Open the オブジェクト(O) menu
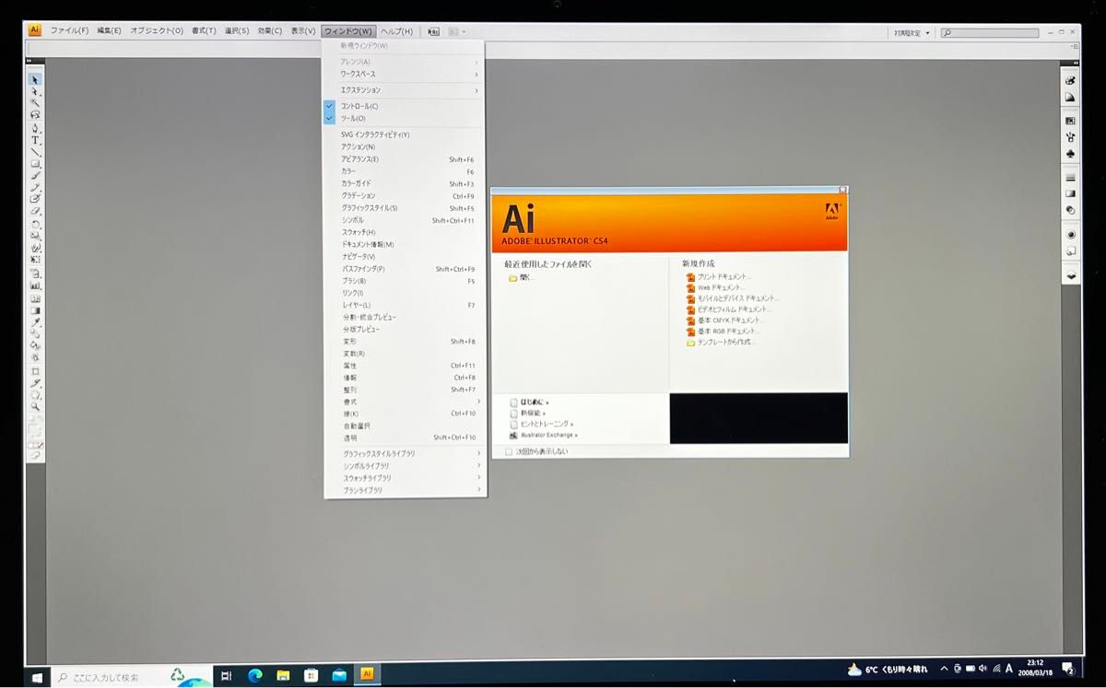Screen dimensions: 1106x688 tap(157, 30)
